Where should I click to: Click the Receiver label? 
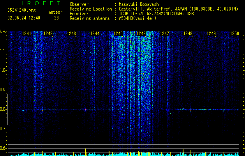click(79, 14)
